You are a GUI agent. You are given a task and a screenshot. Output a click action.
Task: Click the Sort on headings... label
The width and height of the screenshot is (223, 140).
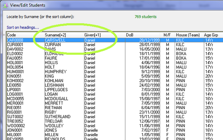pos(23,27)
